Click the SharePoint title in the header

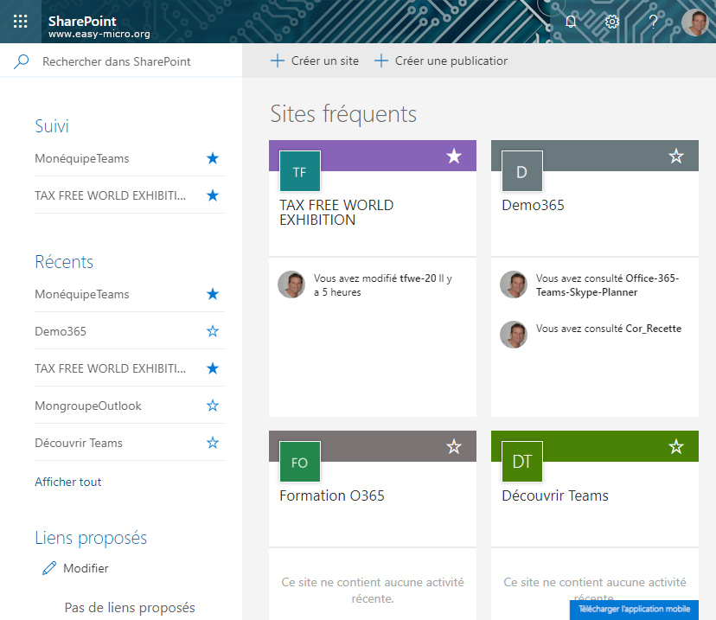[x=82, y=21]
